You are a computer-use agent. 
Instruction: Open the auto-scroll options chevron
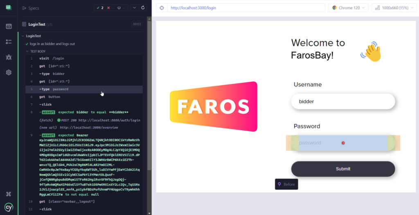134,8
